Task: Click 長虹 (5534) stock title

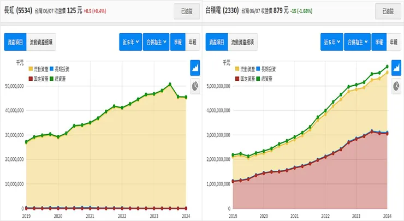Action: pyautogui.click(x=18, y=10)
